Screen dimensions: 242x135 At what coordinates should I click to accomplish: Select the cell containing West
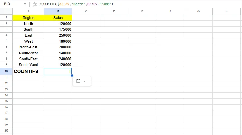click(28, 41)
